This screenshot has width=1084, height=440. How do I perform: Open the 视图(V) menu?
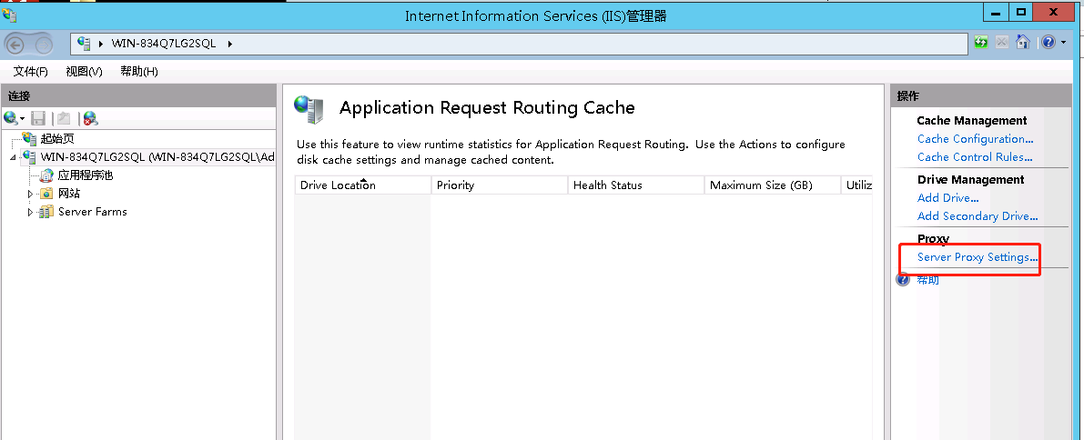tap(84, 72)
